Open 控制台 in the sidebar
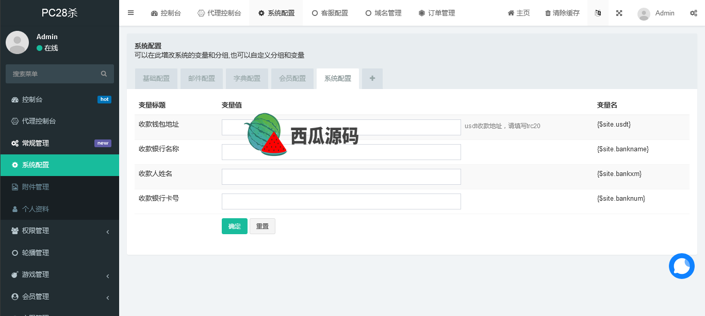This screenshot has width=705, height=316. [x=59, y=99]
